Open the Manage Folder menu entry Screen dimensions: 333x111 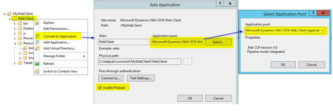coord(54,56)
